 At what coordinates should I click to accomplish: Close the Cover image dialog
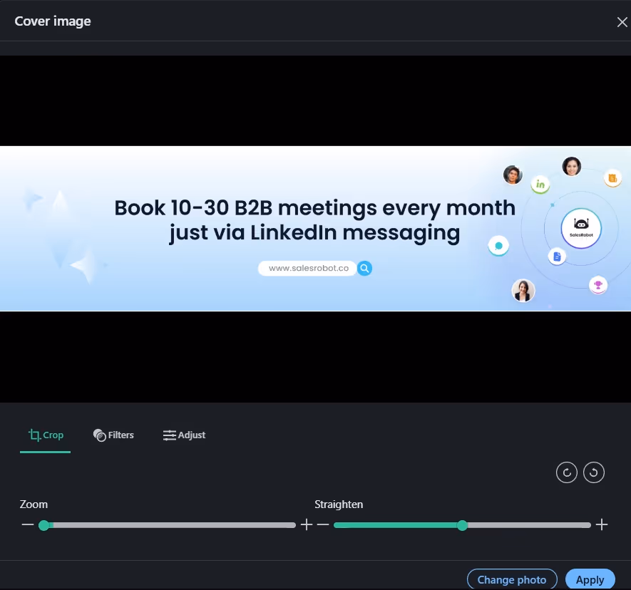coord(621,21)
